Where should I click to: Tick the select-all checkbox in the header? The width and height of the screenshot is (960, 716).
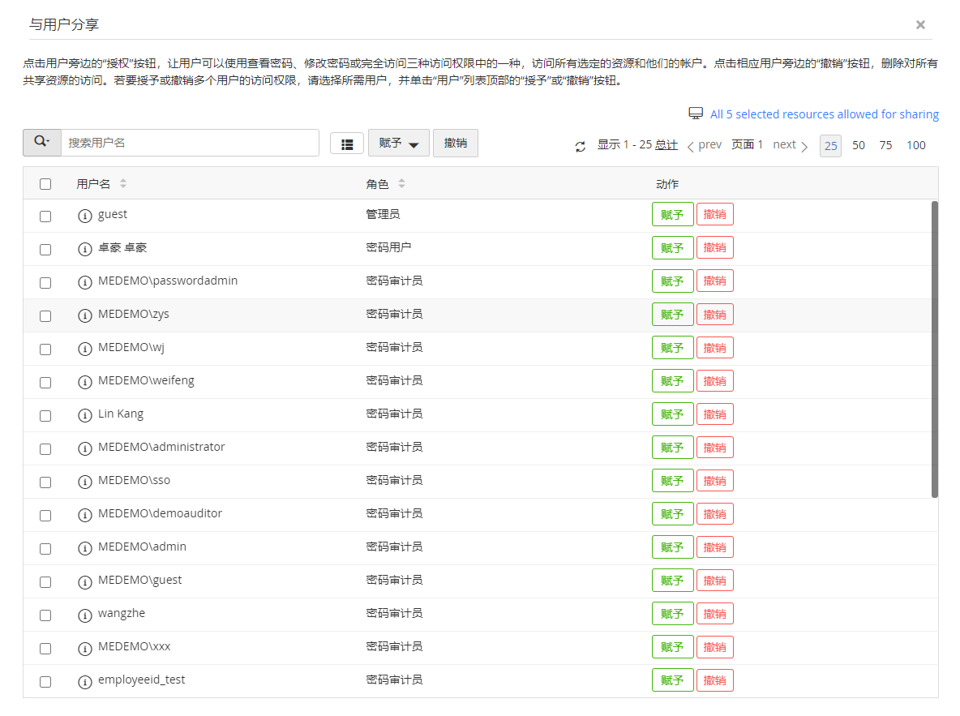tap(45, 184)
